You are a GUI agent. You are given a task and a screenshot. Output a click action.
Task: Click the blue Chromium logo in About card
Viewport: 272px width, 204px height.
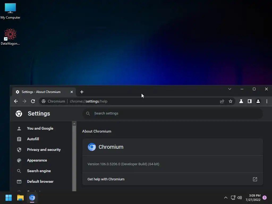click(x=92, y=147)
